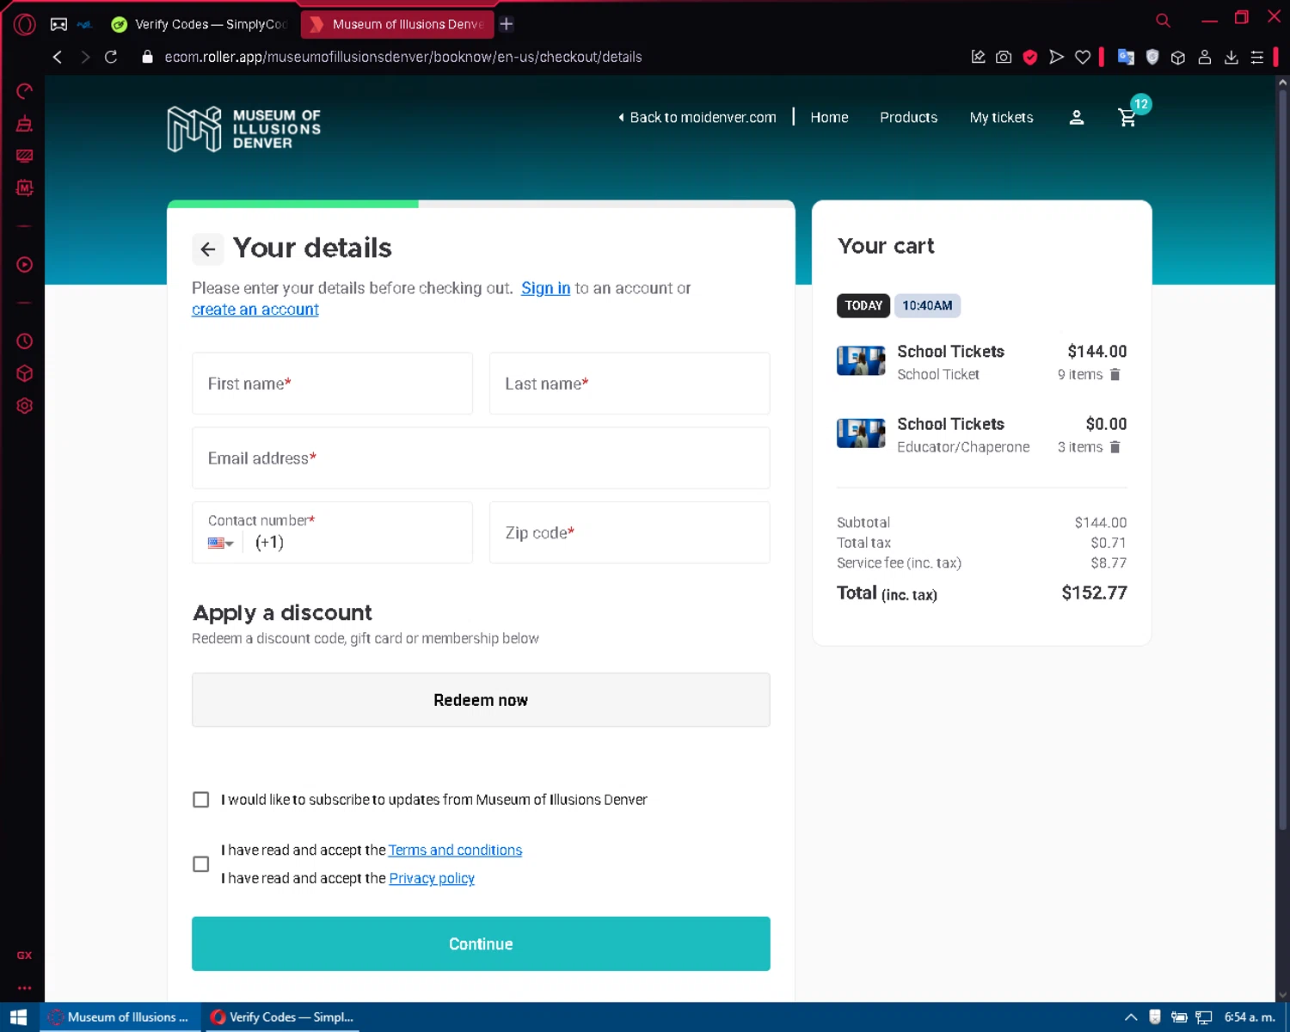Screen dimensions: 1290x1032
Task: Open the toolbar cube extensions icon
Action: (x=1178, y=57)
